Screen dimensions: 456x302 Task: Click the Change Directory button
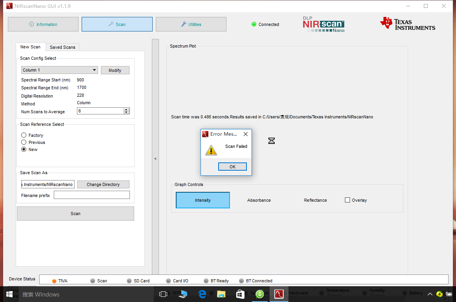[103, 184]
